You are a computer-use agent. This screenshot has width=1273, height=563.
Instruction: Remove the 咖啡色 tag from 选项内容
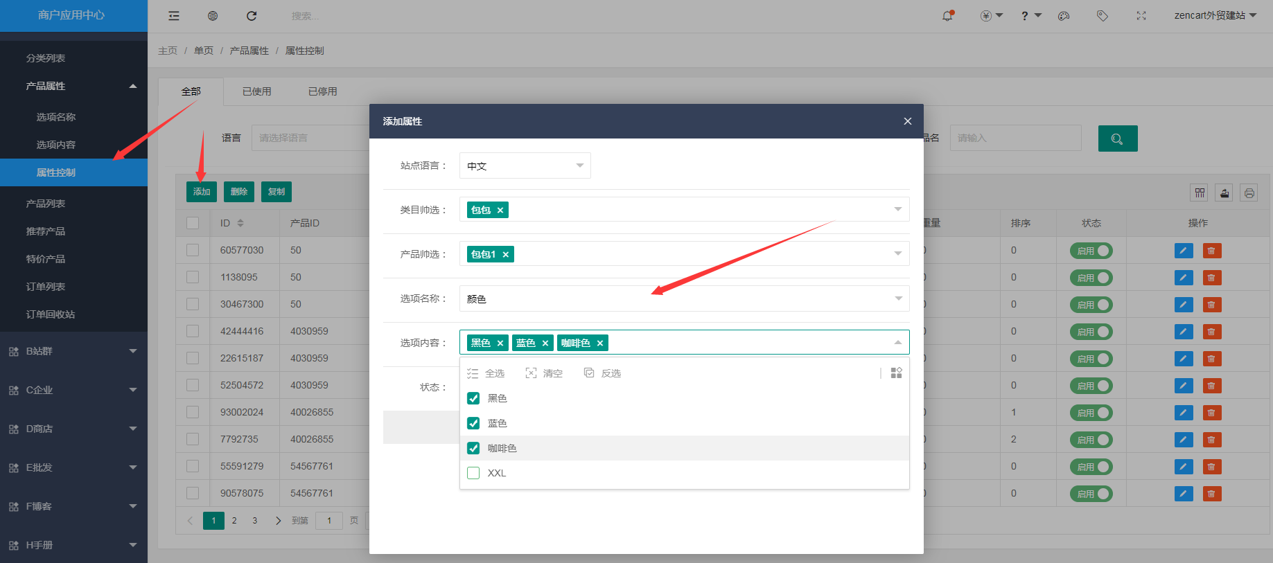600,343
